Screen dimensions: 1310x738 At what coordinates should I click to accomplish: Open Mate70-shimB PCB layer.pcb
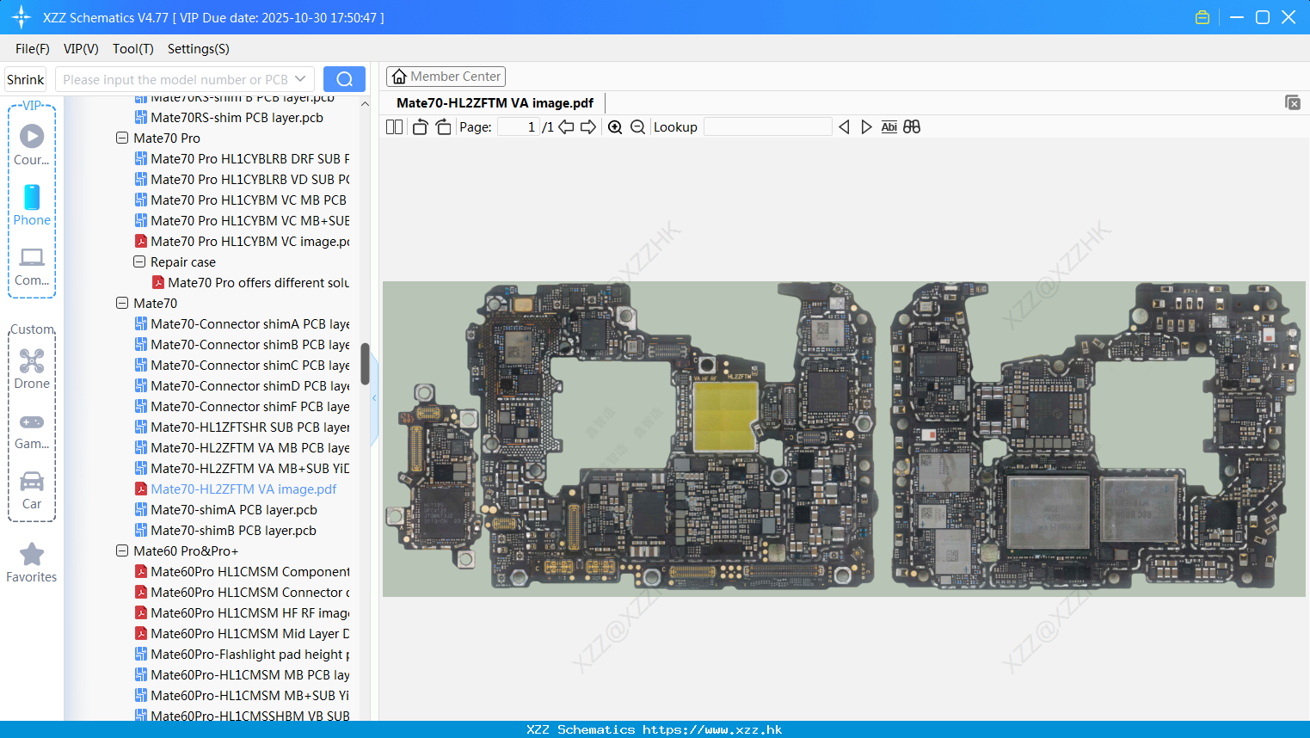click(x=225, y=531)
